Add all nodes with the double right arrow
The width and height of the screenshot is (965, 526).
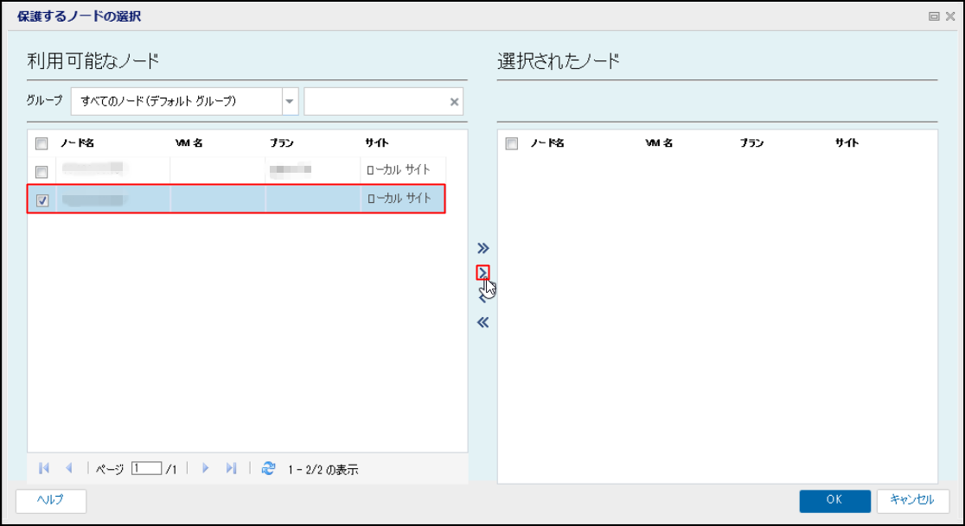[483, 248]
